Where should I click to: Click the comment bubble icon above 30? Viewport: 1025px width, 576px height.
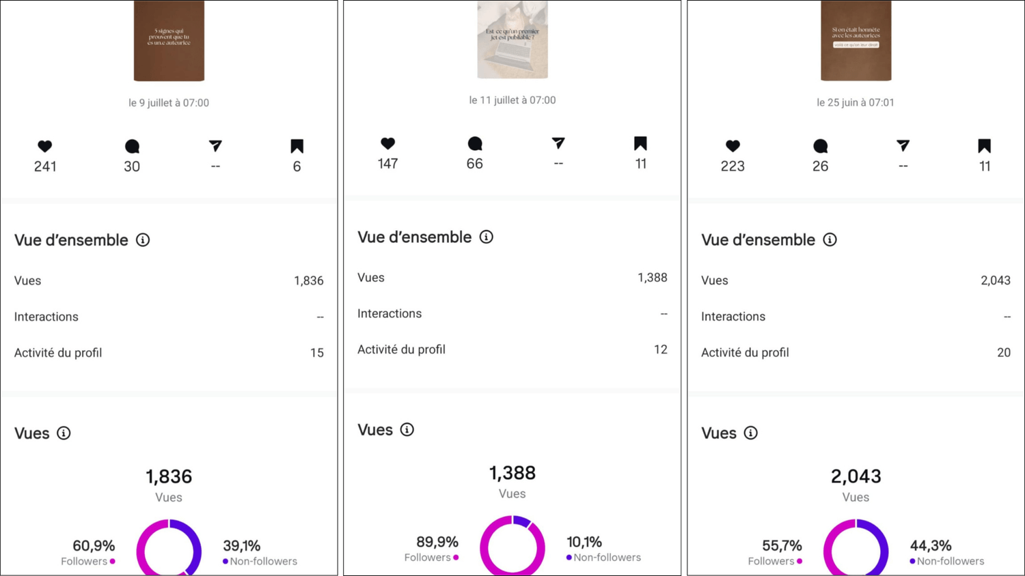coord(132,146)
